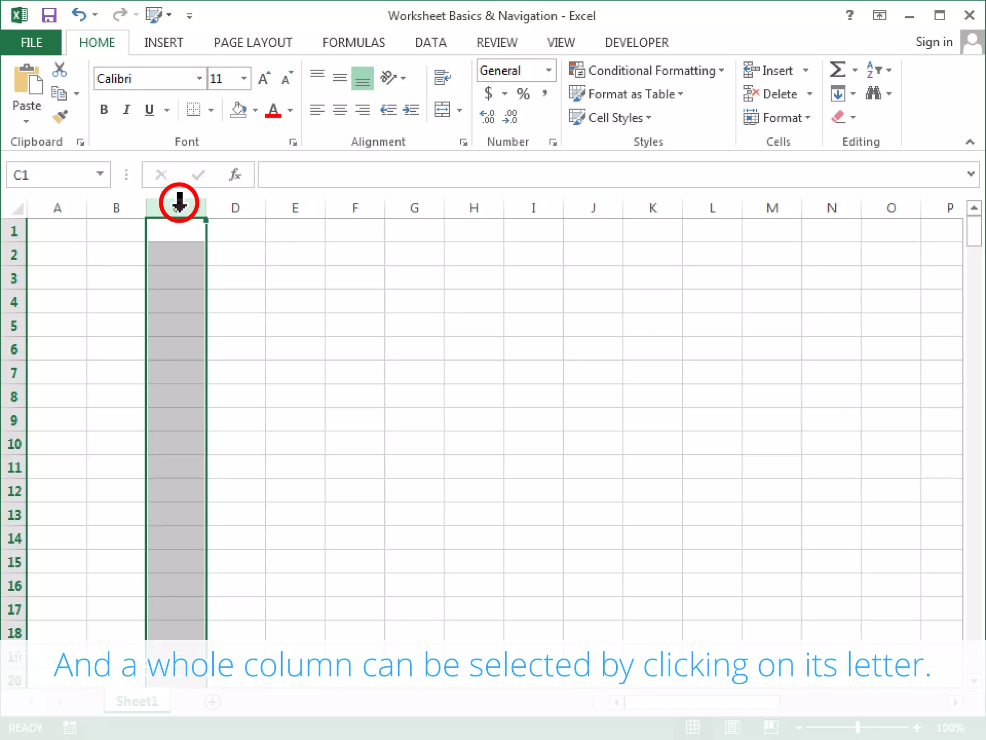
Task: Open the font size 11 dropdown
Action: click(x=244, y=79)
